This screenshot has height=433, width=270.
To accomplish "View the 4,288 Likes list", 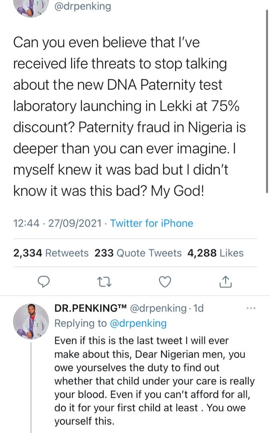I will 215,253.
